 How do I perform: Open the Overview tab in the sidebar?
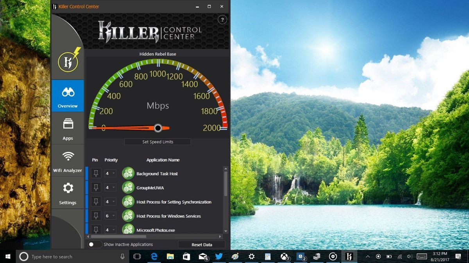click(68, 96)
